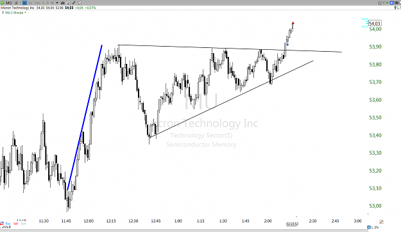
Task: Click the green up-arrow indicator at top right
Action: 395,8
